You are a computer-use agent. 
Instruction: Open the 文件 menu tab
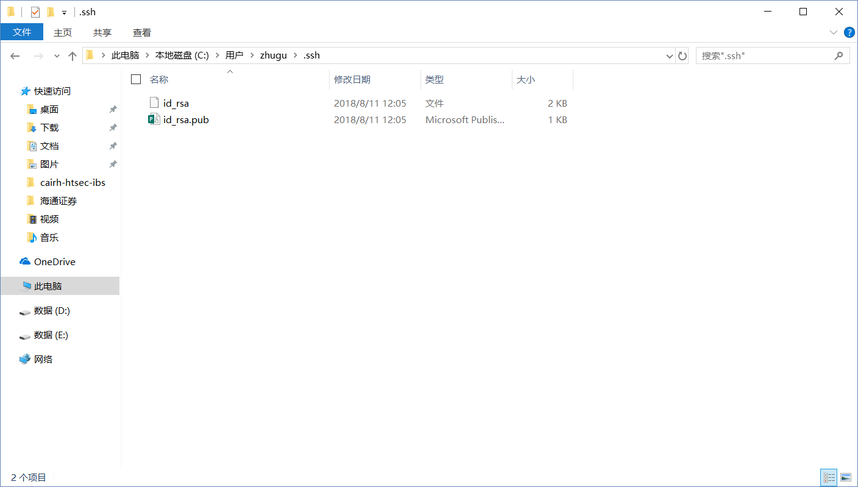(22, 32)
